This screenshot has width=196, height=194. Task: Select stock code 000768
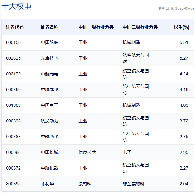14,137
